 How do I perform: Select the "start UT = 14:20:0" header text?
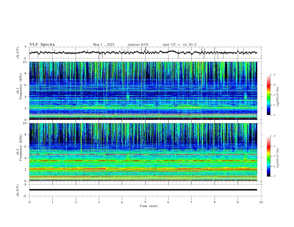coord(179,45)
